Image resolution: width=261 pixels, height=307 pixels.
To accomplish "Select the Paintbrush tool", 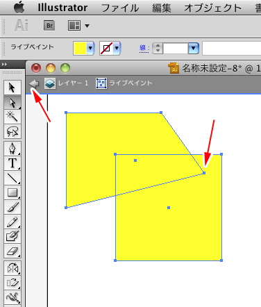I will coord(12,207).
